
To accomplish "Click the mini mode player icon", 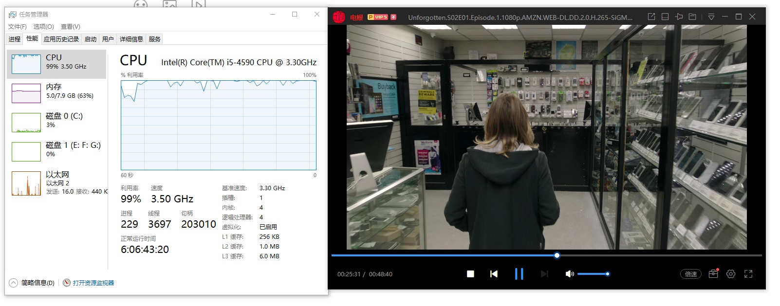I will point(665,17).
